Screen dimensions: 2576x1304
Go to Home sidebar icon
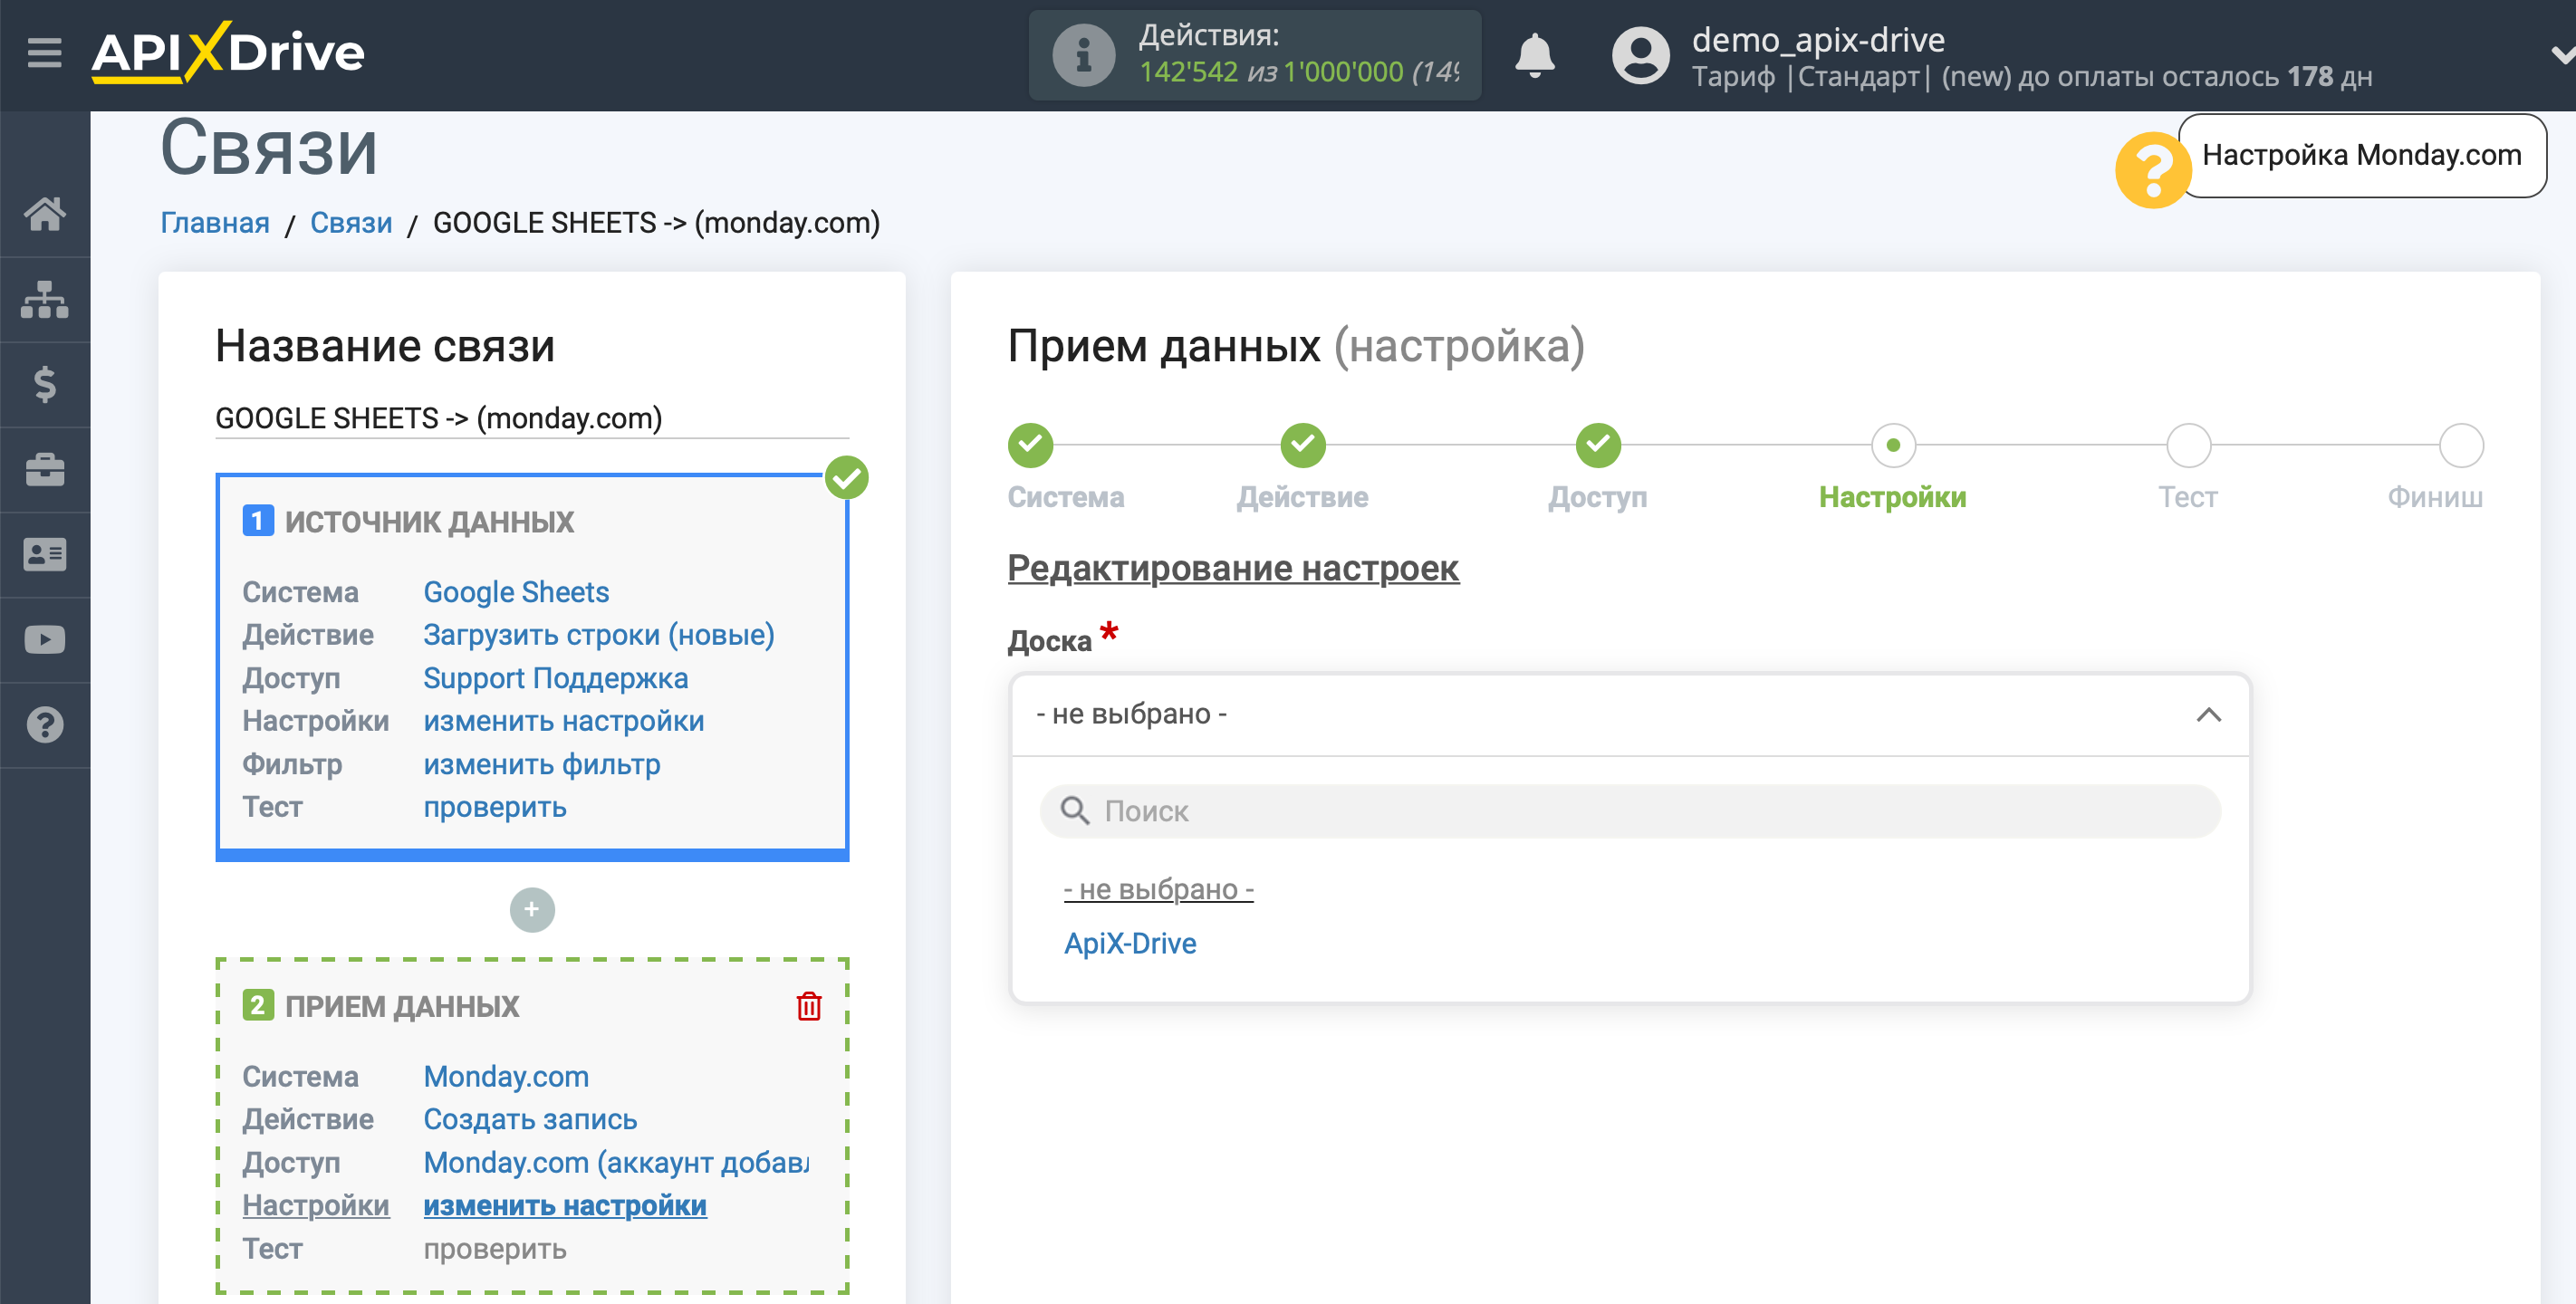click(x=45, y=213)
